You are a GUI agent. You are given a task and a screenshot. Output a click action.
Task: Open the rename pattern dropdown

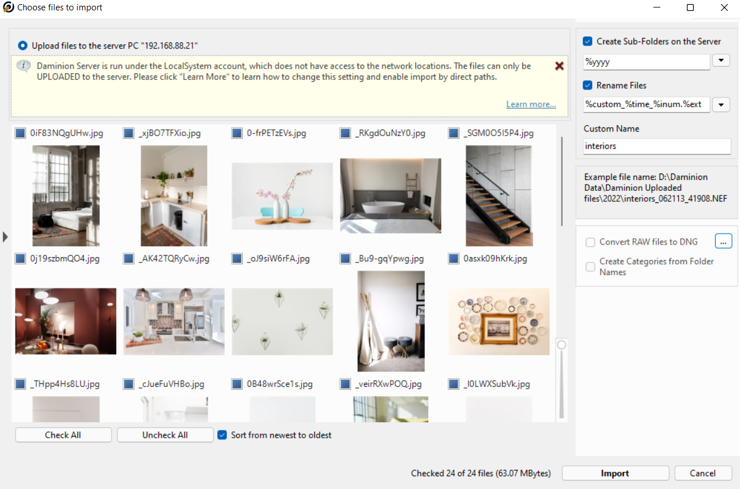click(x=721, y=104)
